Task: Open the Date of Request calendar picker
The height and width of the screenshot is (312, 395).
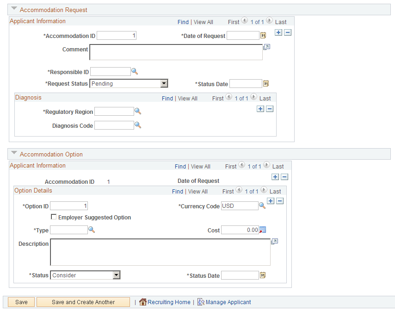Action: point(264,35)
